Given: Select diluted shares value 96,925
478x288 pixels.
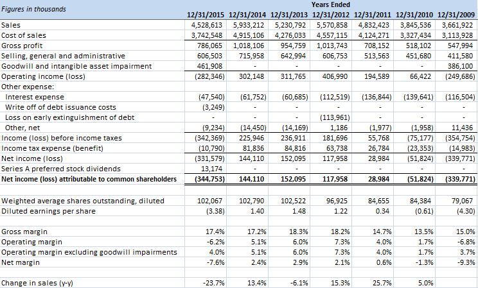Looking at the screenshot, I should pyautogui.click(x=337, y=201).
